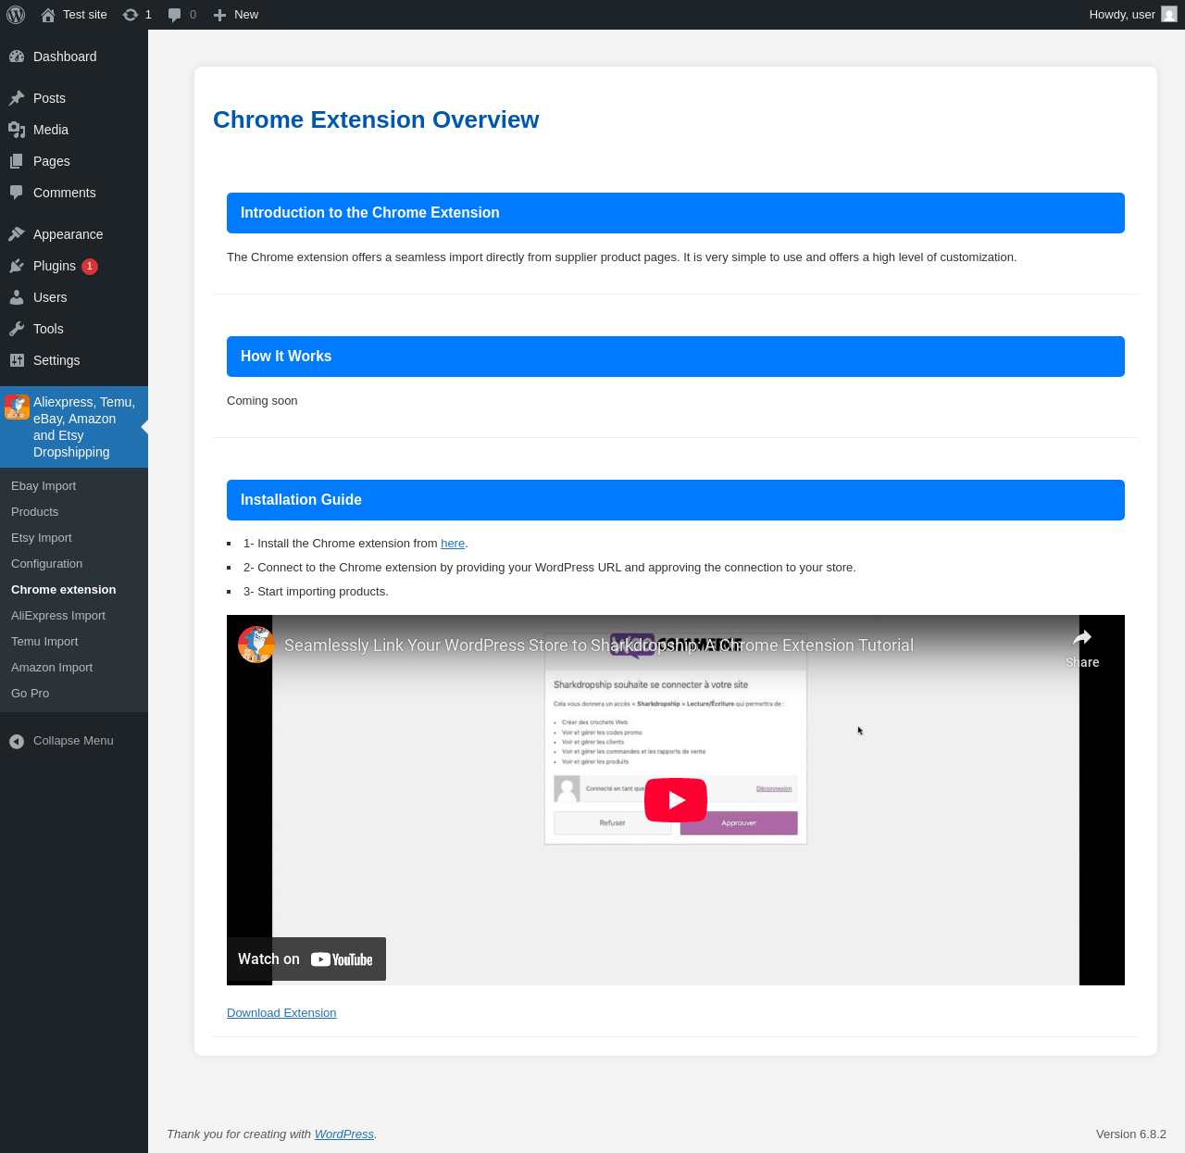Click the Settings sliders icon
The image size is (1185, 1153).
pos(17,360)
